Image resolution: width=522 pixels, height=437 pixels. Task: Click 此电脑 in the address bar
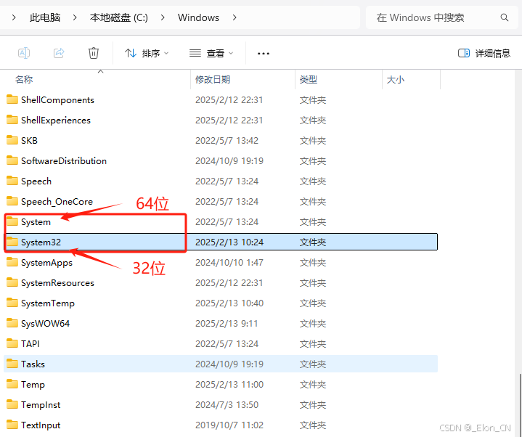pos(45,17)
